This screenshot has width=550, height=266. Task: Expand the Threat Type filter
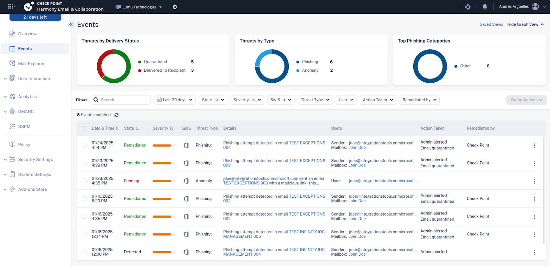click(x=315, y=100)
